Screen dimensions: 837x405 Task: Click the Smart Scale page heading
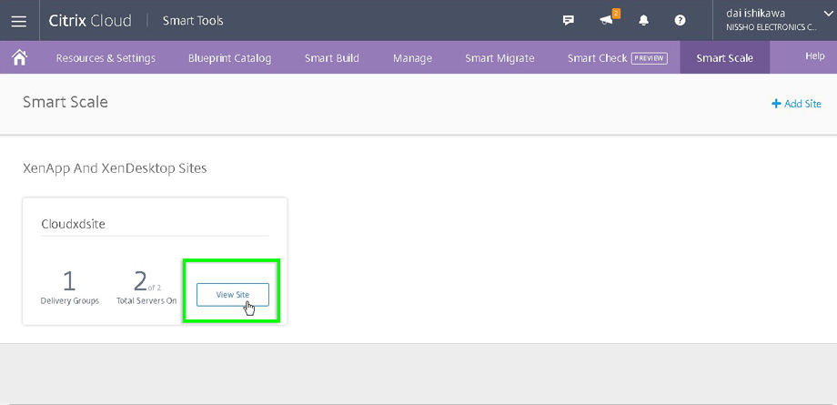coord(66,102)
